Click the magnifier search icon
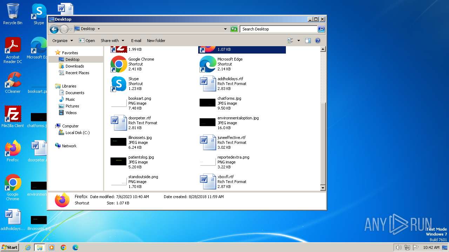Screen dimensions: 449x252 (321, 29)
